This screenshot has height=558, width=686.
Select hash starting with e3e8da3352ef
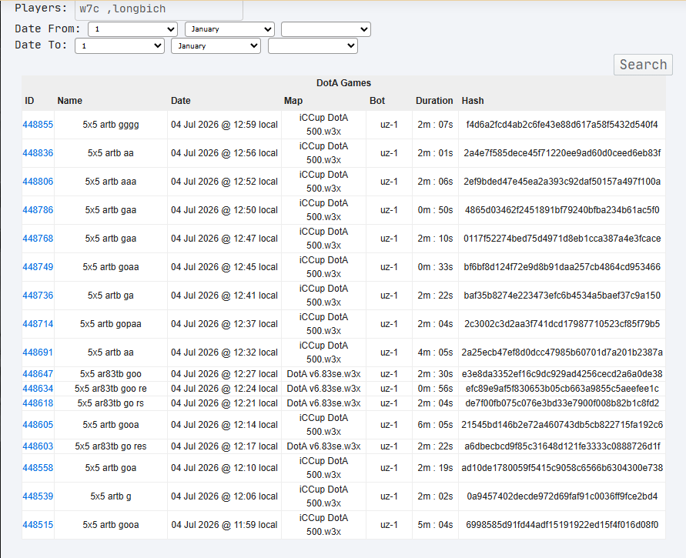562,374
